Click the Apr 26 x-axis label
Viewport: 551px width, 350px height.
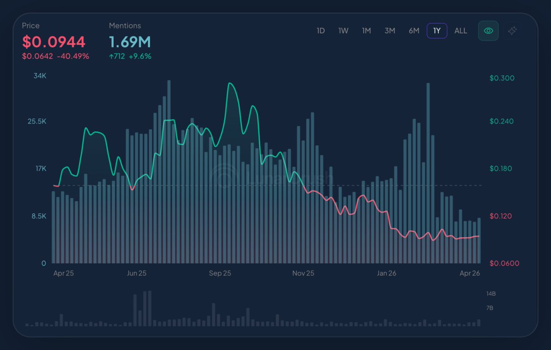click(x=470, y=273)
